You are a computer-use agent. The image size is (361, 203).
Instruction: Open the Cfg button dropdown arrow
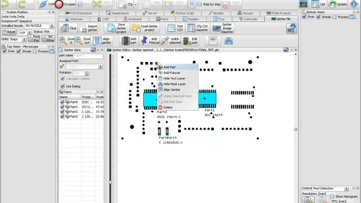tap(136, 5)
